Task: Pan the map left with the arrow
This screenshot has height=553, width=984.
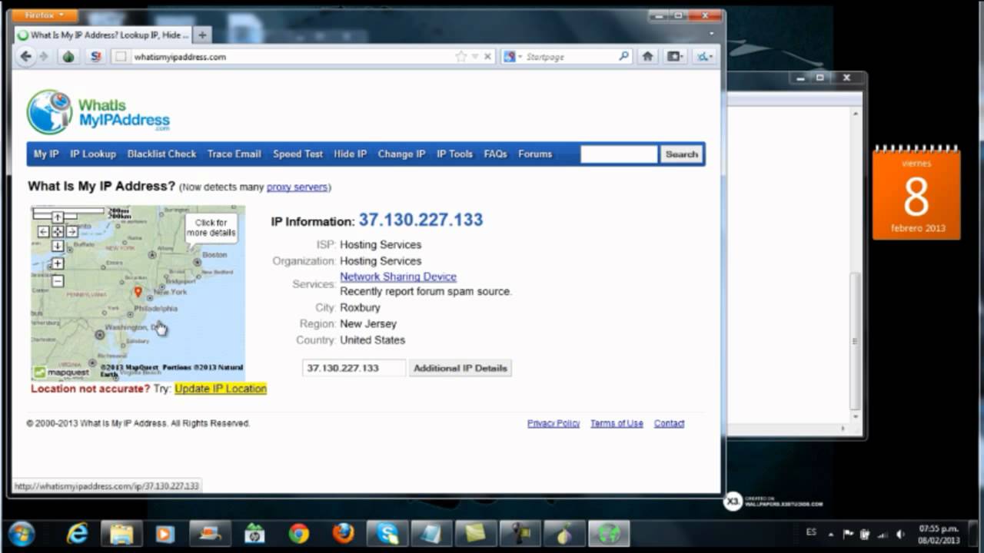Action: (43, 231)
